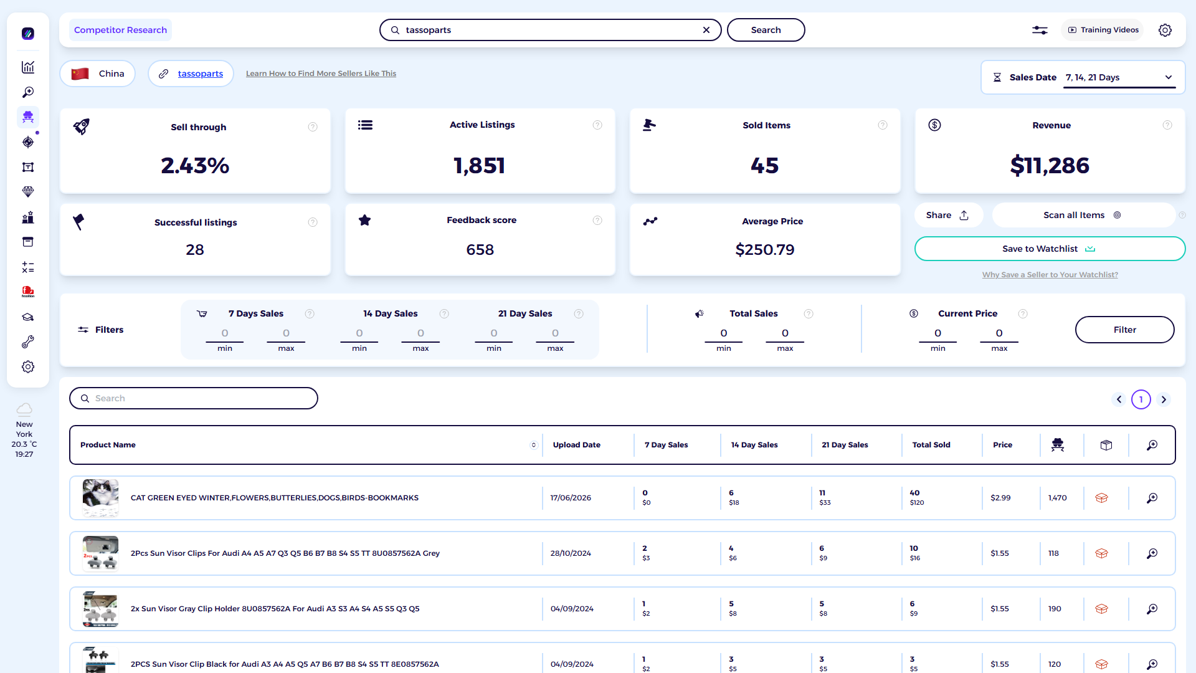Screen dimensions: 1196x673
Task: Open the research magnifier column header icon
Action: click(x=1152, y=445)
